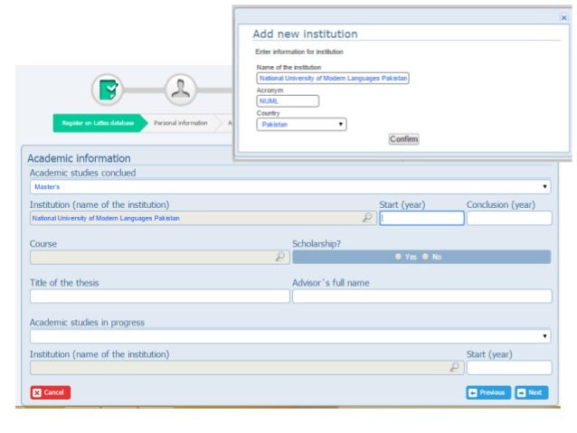Click the Start (year) field for concluded studies
The width and height of the screenshot is (577, 433).
(x=421, y=218)
